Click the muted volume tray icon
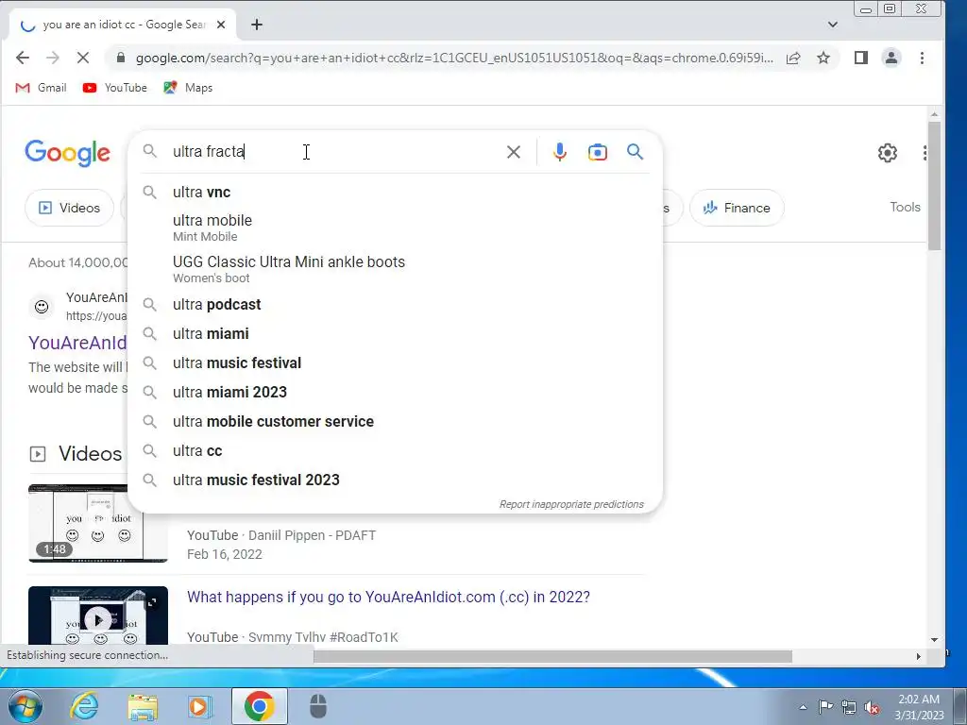 click(872, 707)
